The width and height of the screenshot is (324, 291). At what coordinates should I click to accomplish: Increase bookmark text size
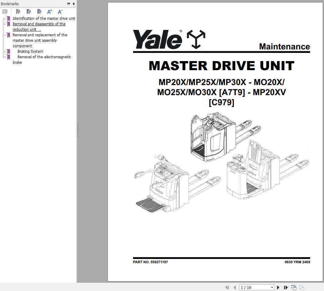coord(49,11)
